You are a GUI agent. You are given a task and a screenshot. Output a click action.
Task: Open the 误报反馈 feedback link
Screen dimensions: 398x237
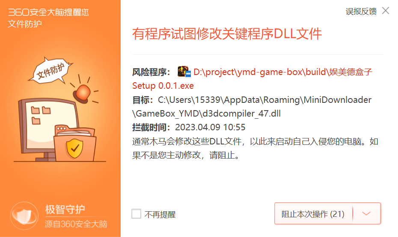point(361,12)
